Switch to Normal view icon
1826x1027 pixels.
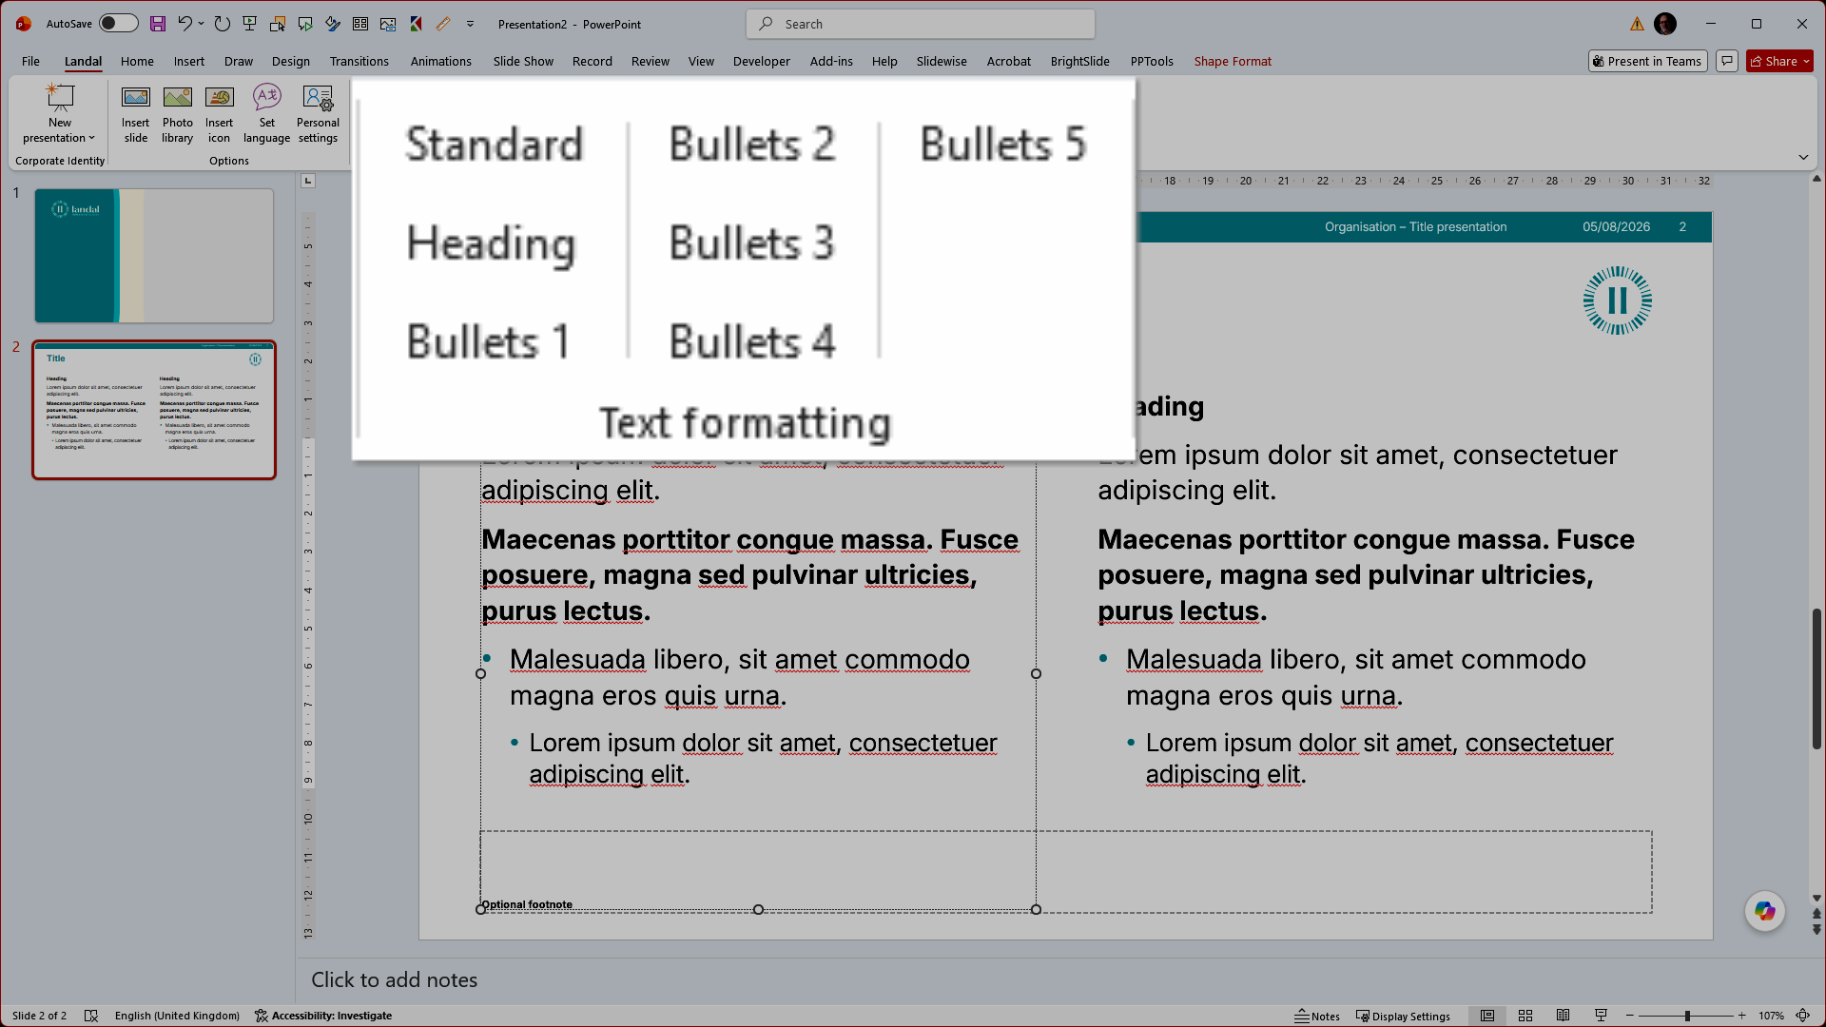[x=1487, y=1016]
